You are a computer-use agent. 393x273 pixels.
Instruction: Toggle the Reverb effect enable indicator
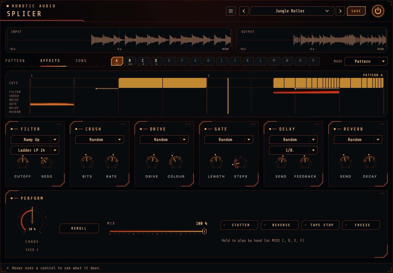(335, 129)
